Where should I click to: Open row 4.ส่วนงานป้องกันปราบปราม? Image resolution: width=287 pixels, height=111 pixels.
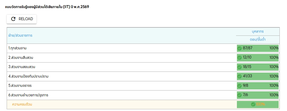[143, 76]
